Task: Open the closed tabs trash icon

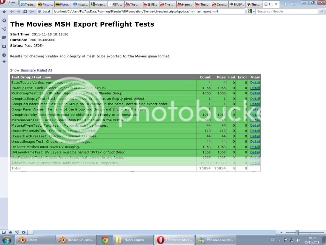Action: pos(294,4)
